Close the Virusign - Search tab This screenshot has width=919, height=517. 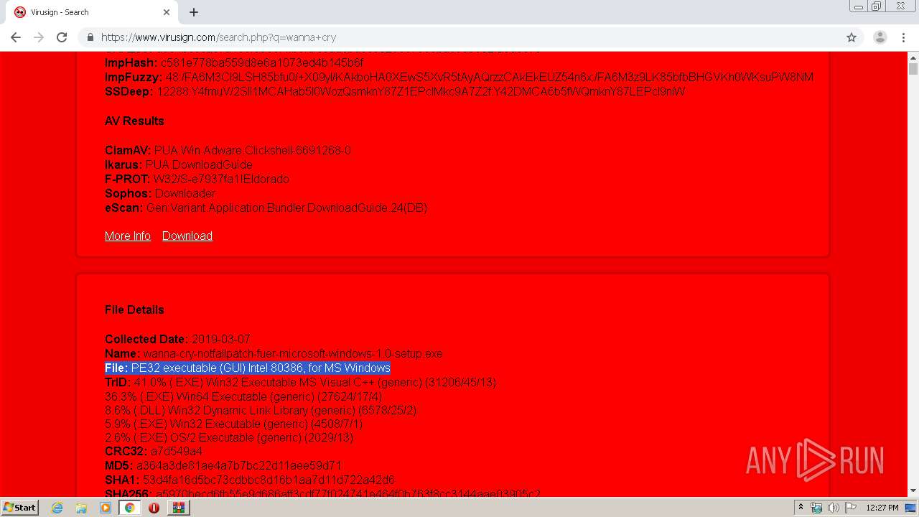point(167,12)
